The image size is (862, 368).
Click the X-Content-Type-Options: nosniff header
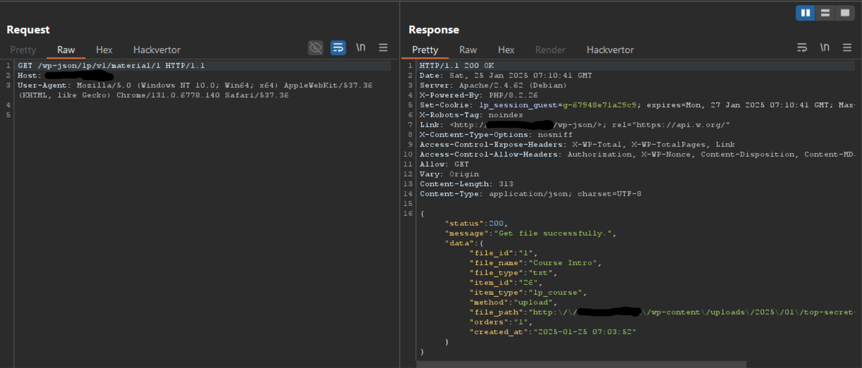496,135
